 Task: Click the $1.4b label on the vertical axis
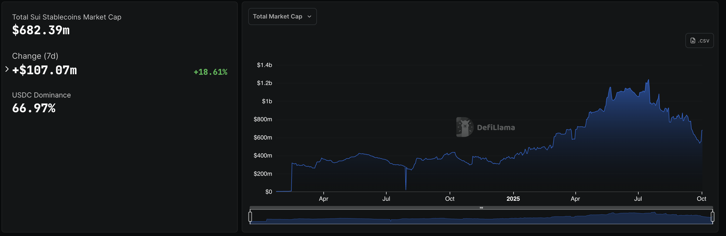pyautogui.click(x=264, y=65)
